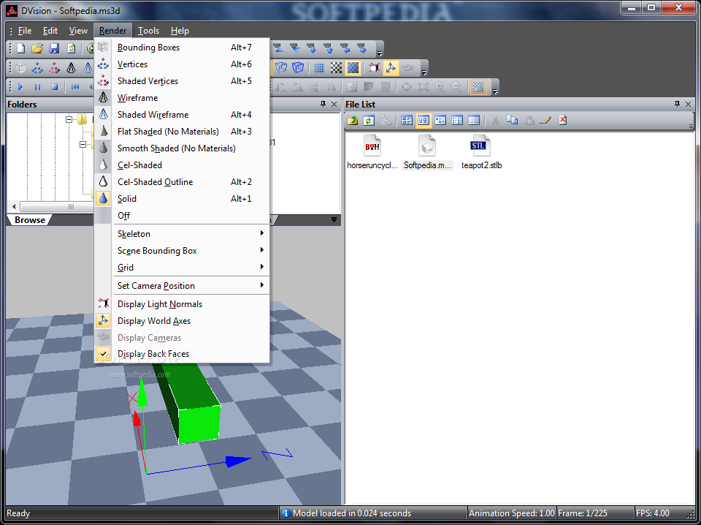Click the Reload model toolbar icon

click(71, 48)
